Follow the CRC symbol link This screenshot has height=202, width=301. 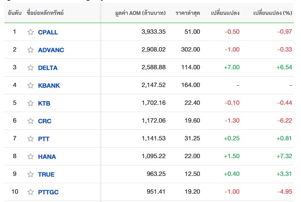click(x=44, y=121)
